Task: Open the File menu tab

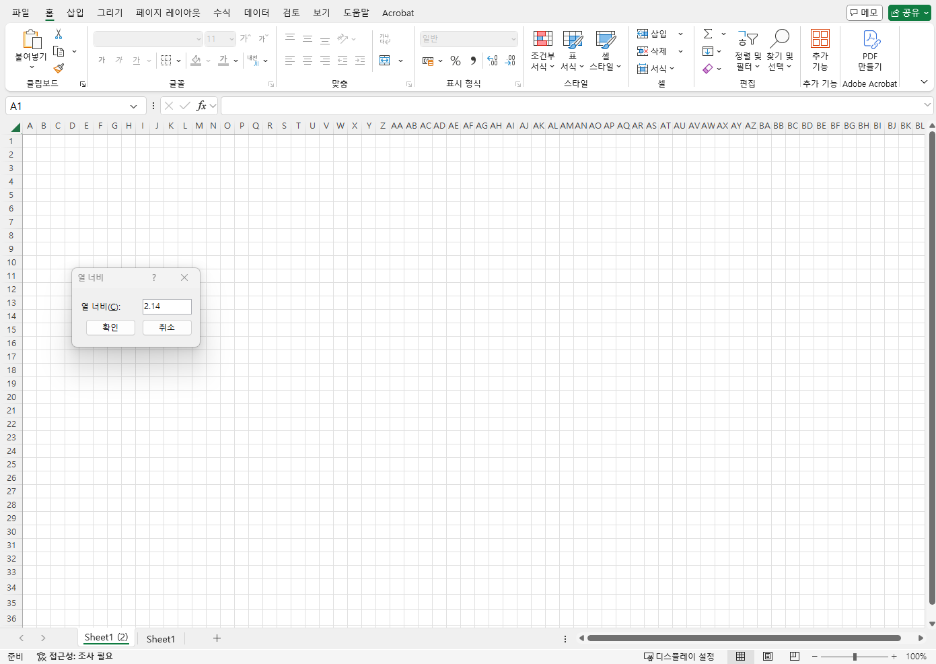Action: [x=21, y=13]
